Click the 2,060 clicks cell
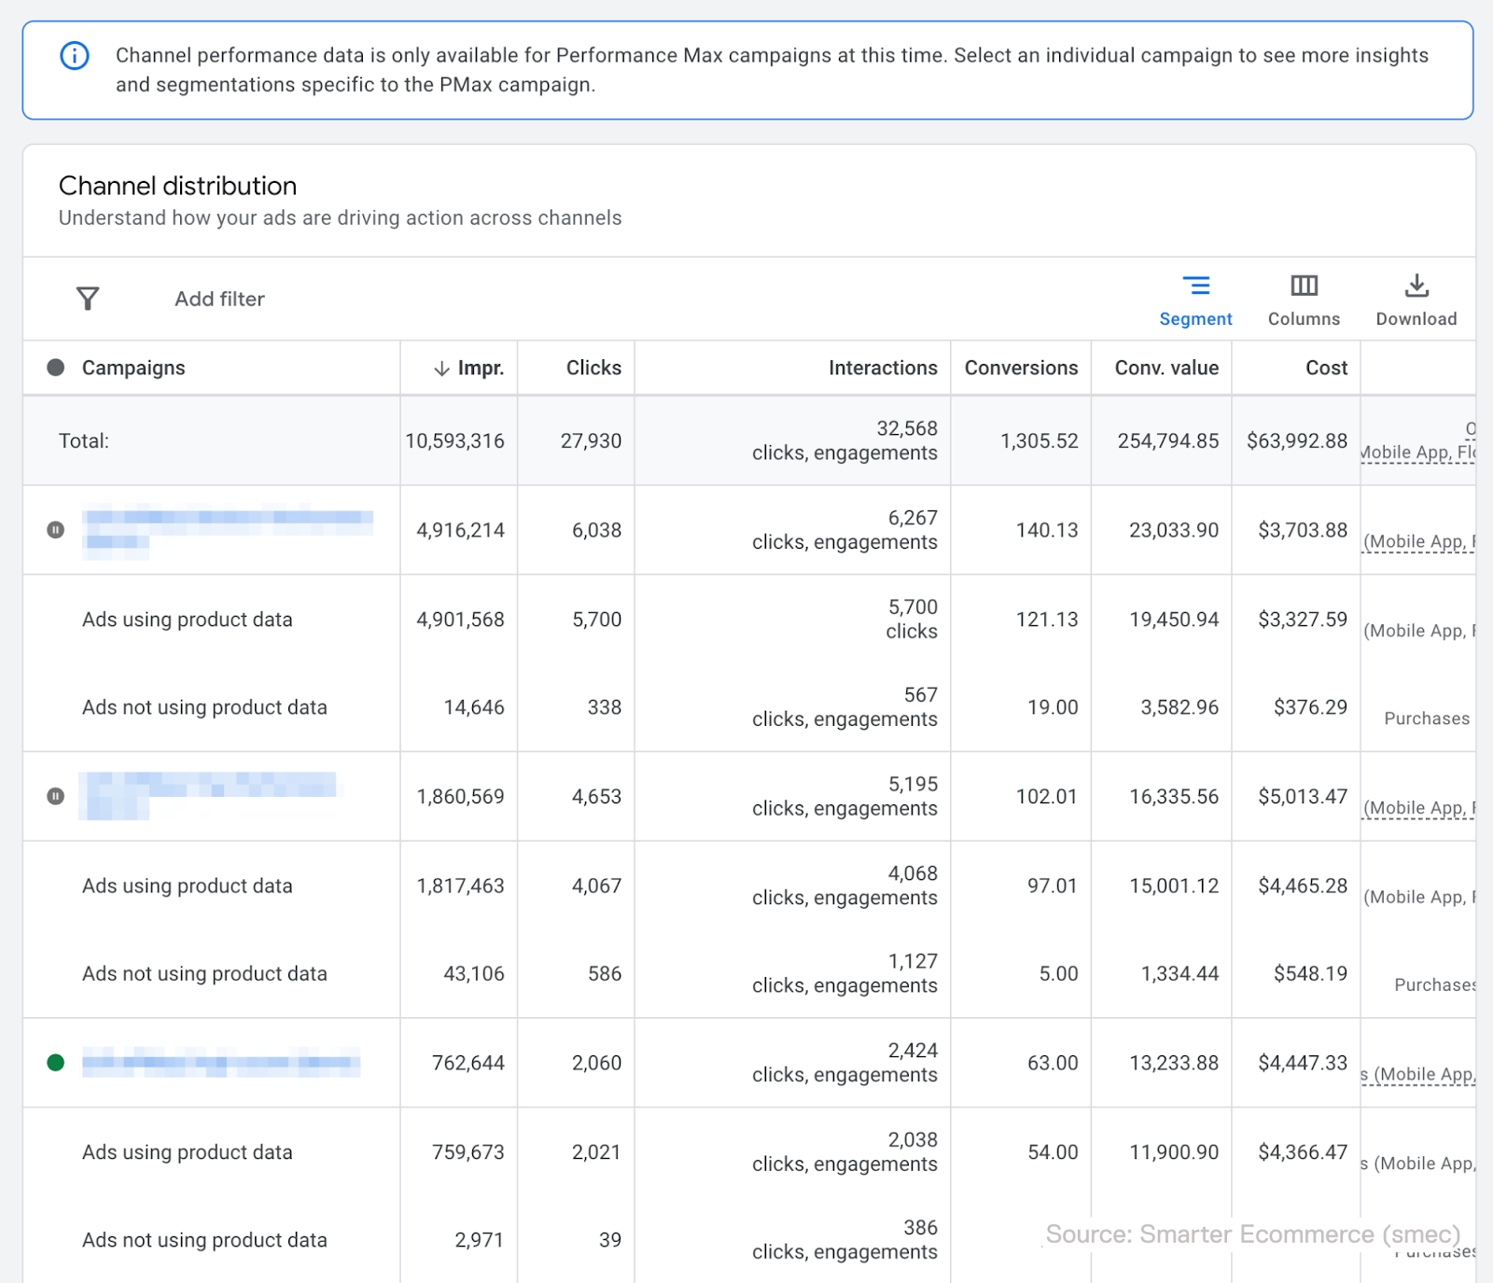Image resolution: width=1493 pixels, height=1283 pixels. 596,1063
